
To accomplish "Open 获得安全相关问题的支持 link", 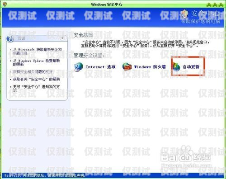I will 33,72.
